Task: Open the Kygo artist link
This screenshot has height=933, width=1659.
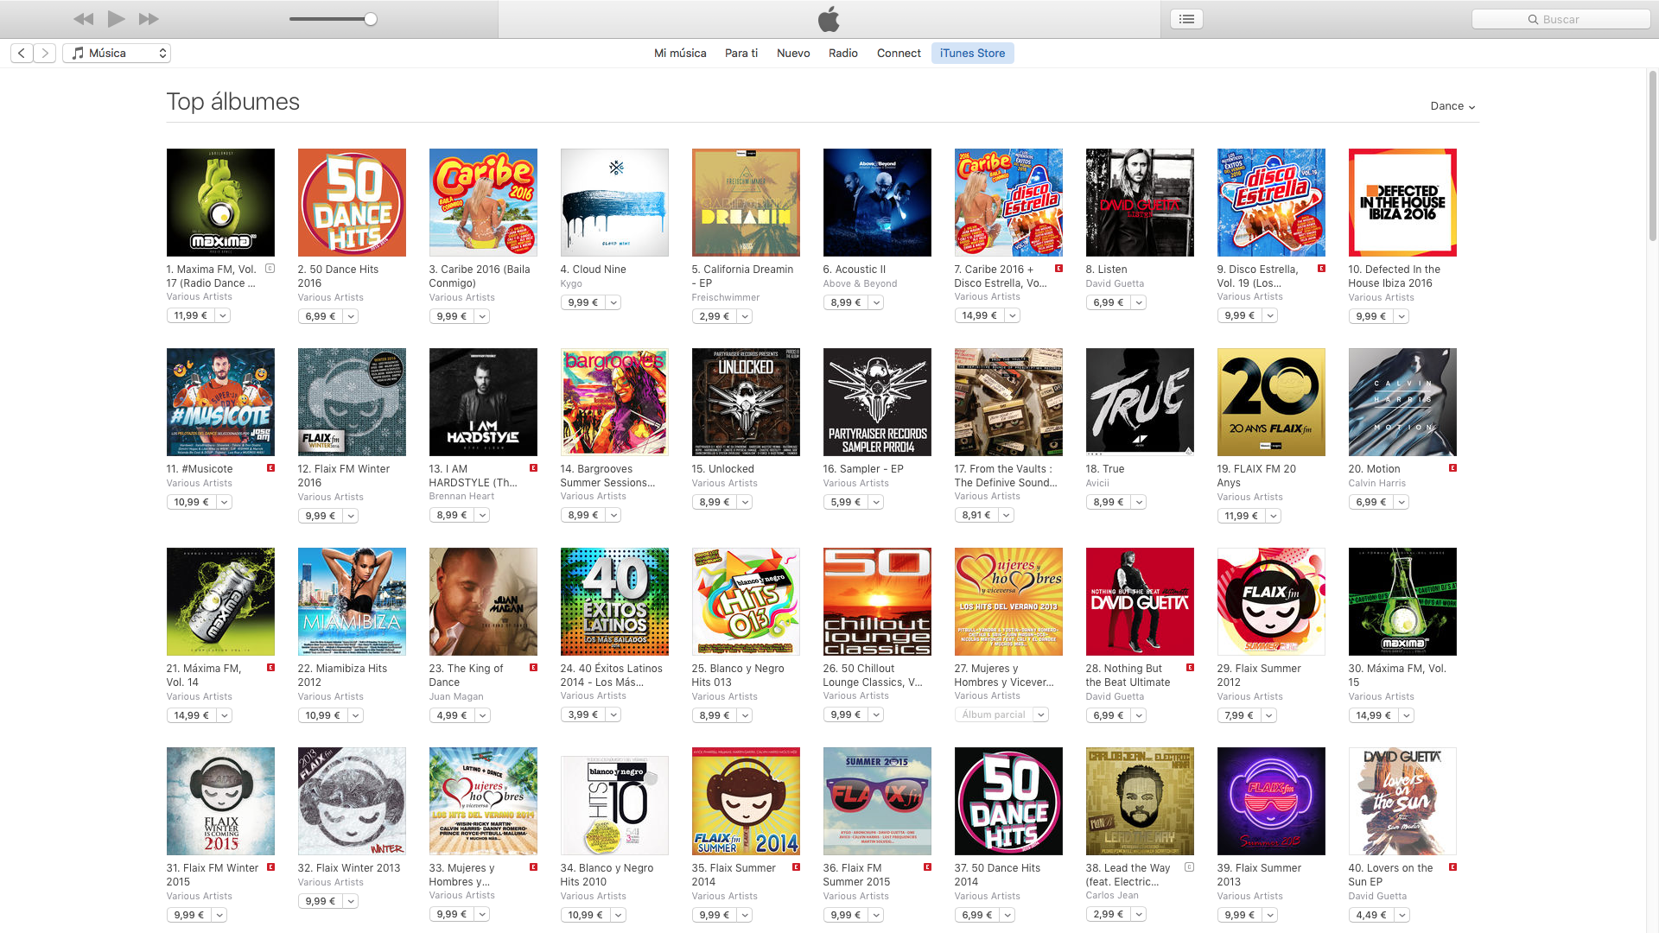Action: click(571, 283)
